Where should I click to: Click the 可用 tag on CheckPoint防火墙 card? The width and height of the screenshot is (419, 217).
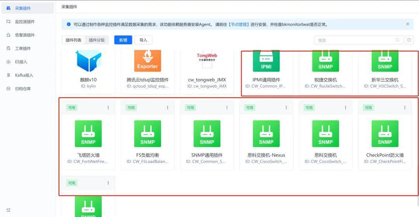pyautogui.click(x=369, y=108)
